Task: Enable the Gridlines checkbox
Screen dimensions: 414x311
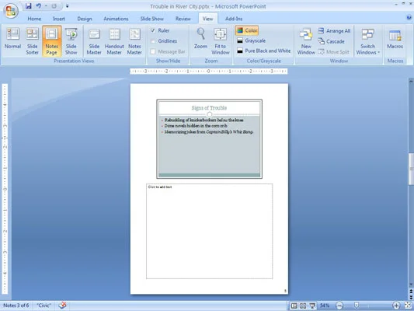Action: 153,41
